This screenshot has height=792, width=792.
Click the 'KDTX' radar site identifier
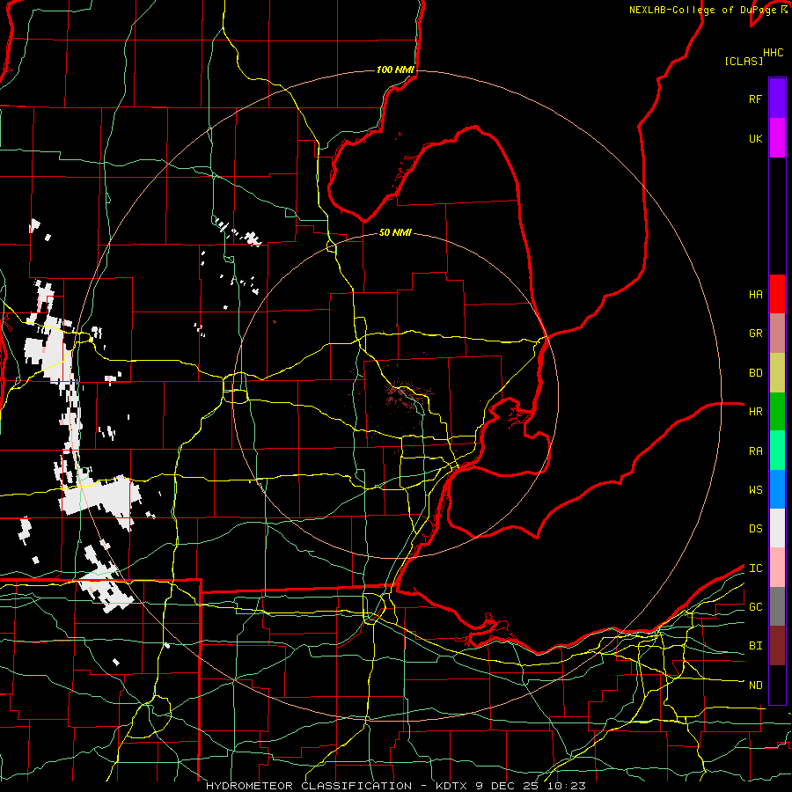tap(453, 786)
